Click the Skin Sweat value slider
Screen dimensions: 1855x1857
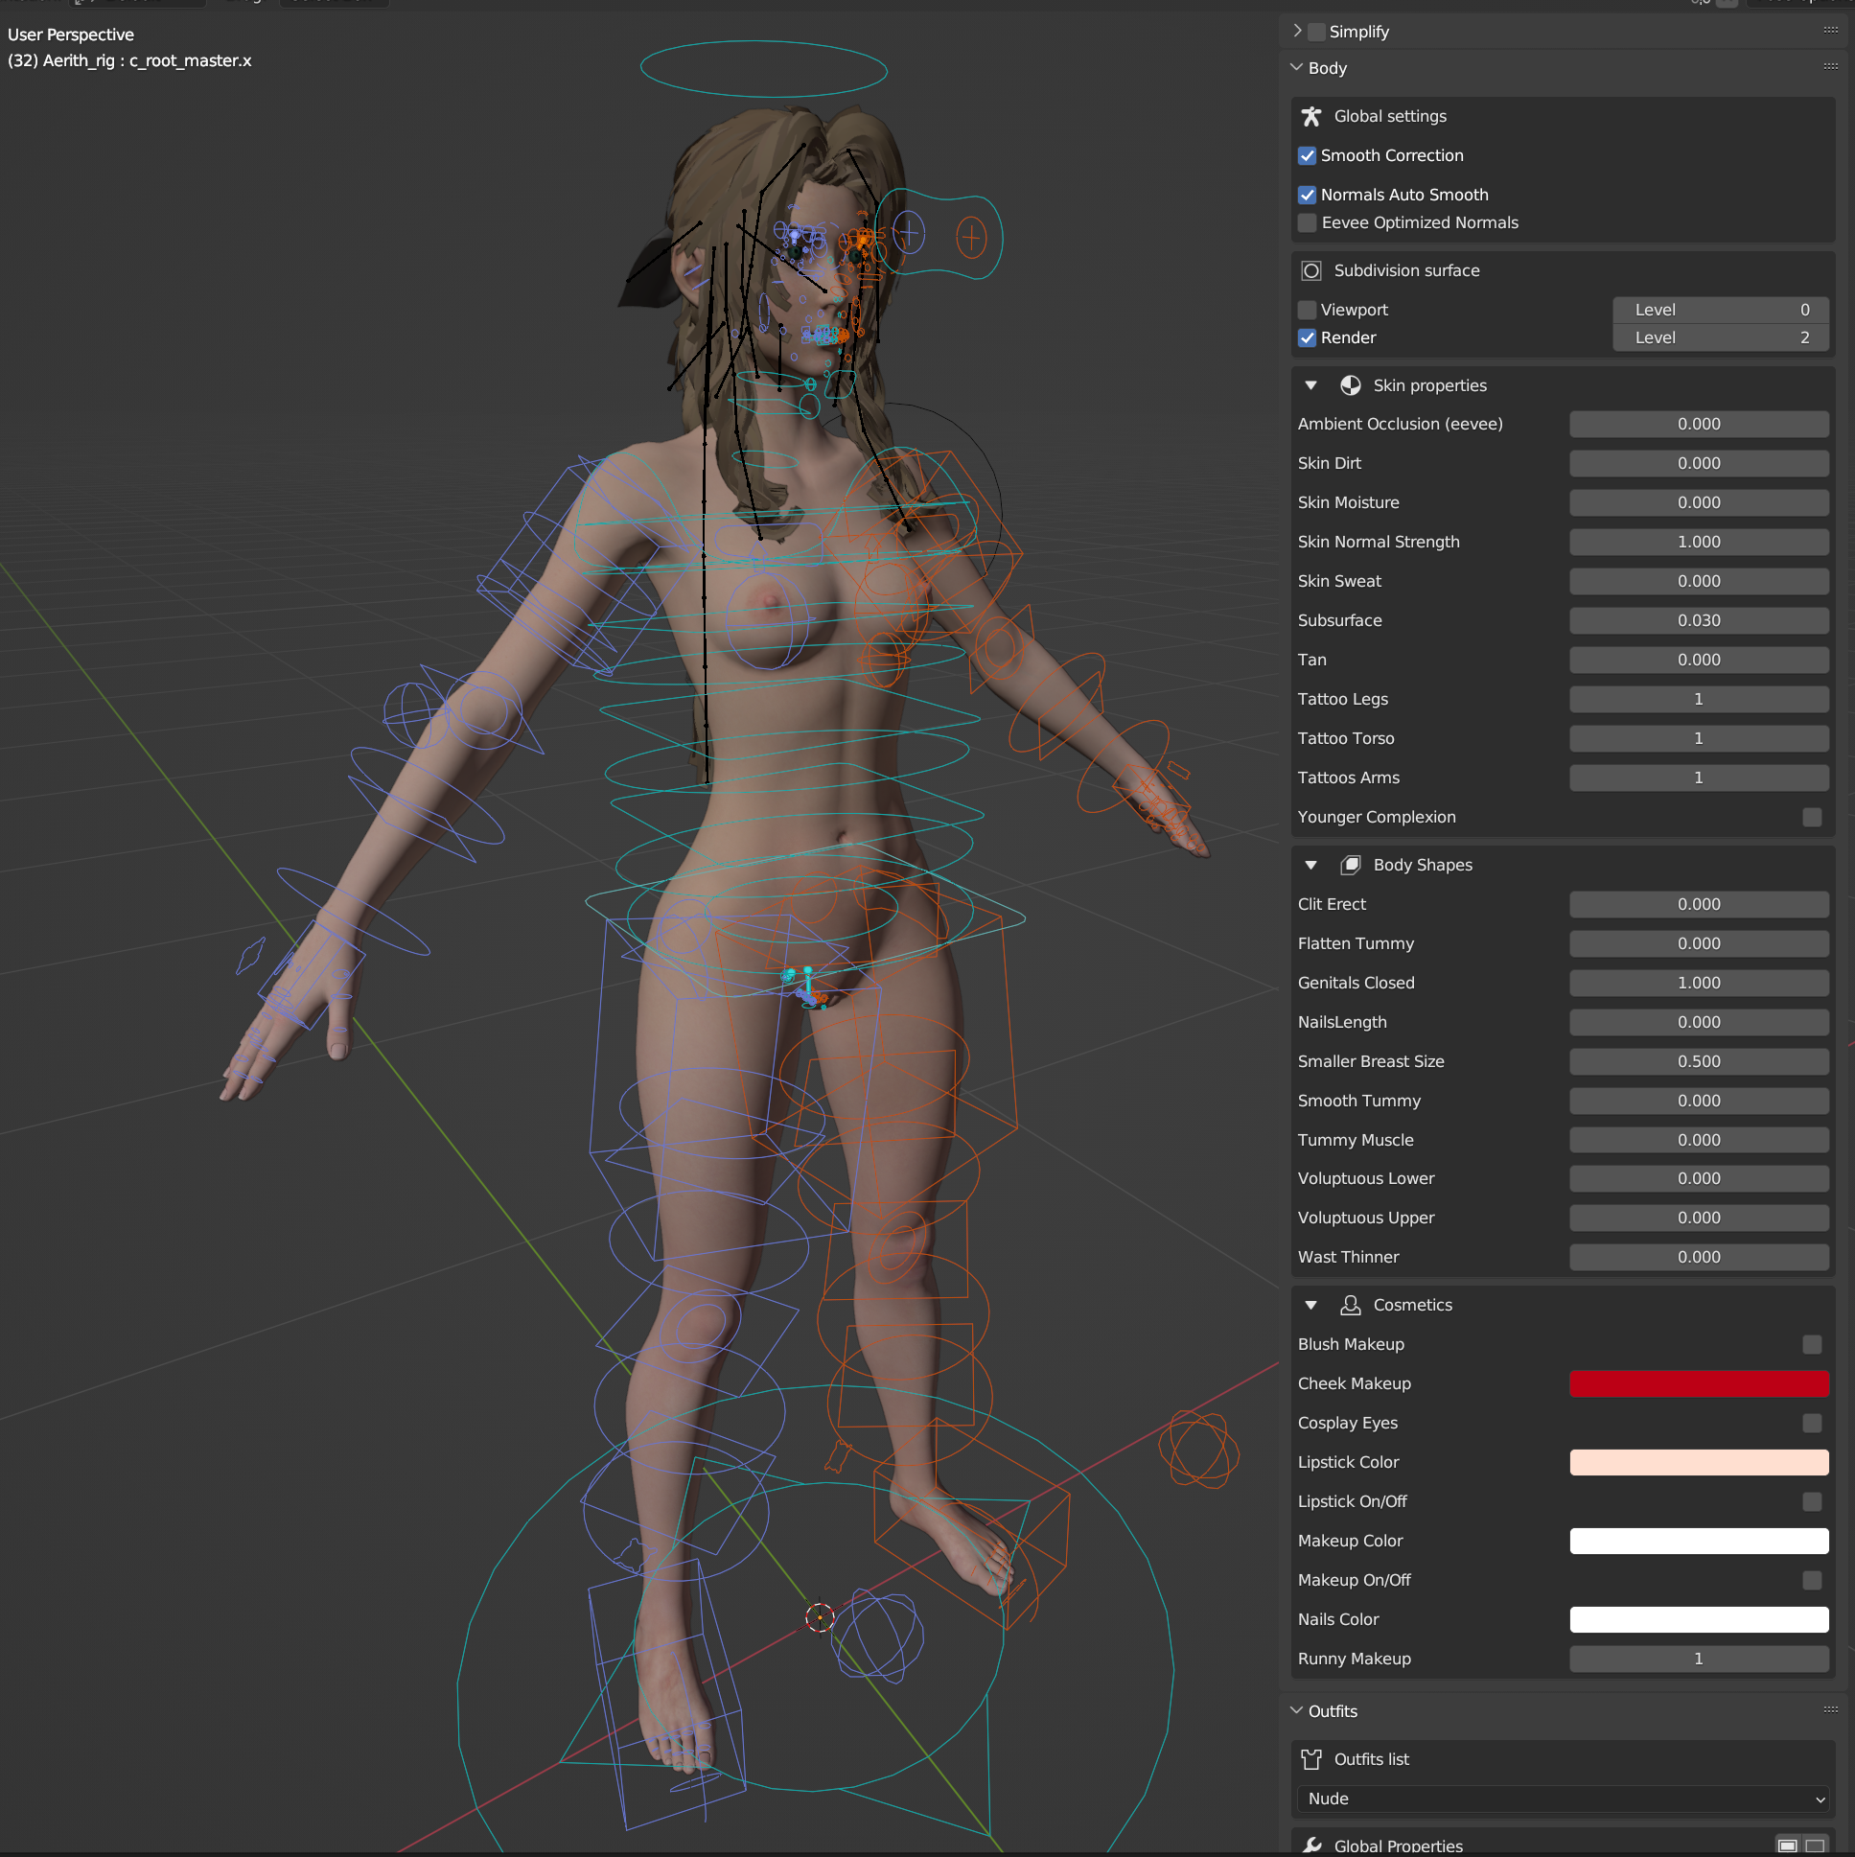(1700, 583)
